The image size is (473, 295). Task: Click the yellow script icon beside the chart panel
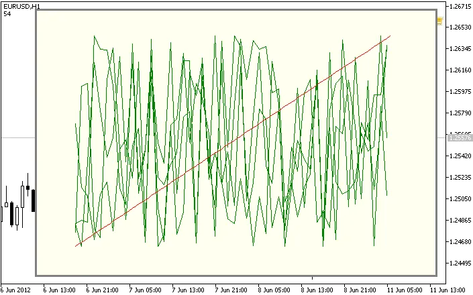[x=439, y=21]
